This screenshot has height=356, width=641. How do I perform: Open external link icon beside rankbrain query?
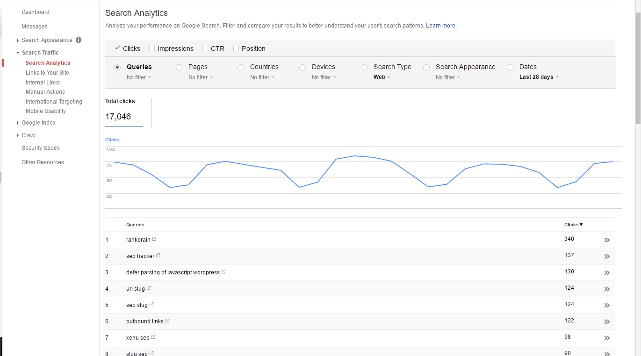pyautogui.click(x=154, y=239)
